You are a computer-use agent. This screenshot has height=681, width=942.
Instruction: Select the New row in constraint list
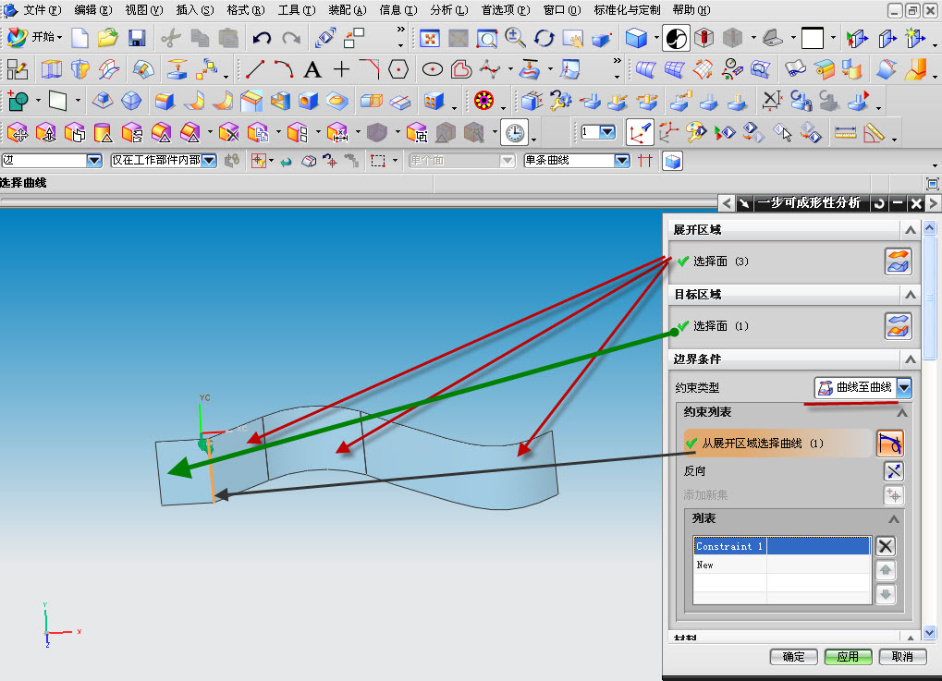(781, 565)
